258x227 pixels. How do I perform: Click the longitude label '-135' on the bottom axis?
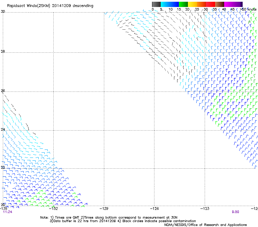click(3, 208)
